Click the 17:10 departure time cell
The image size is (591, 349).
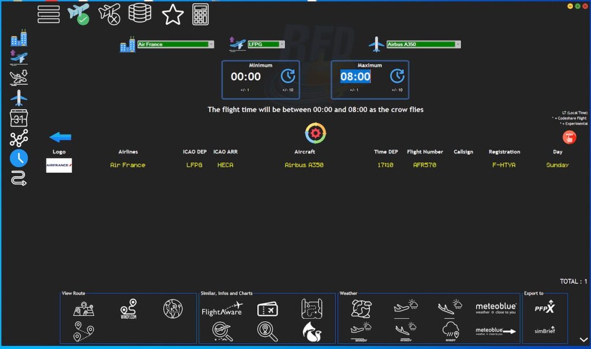click(386, 165)
